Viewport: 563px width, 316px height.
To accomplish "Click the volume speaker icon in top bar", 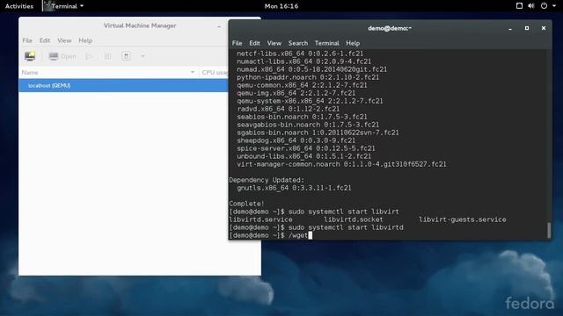I will (531, 6).
